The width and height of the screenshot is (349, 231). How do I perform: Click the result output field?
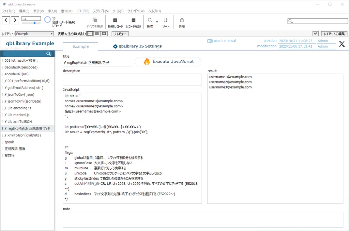(x=275, y=139)
